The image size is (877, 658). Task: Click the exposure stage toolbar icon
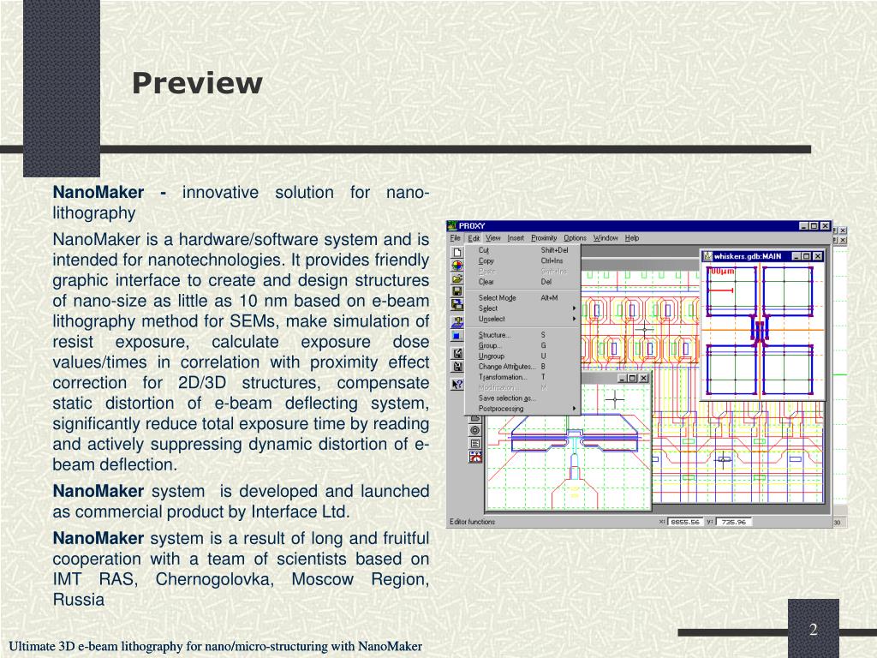pyautogui.click(x=457, y=322)
